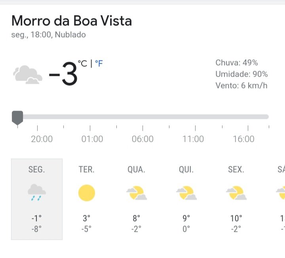Click Friday's partly cloudy icon
Image resolution: width=285 pixels, height=258 pixels.
coord(236,193)
